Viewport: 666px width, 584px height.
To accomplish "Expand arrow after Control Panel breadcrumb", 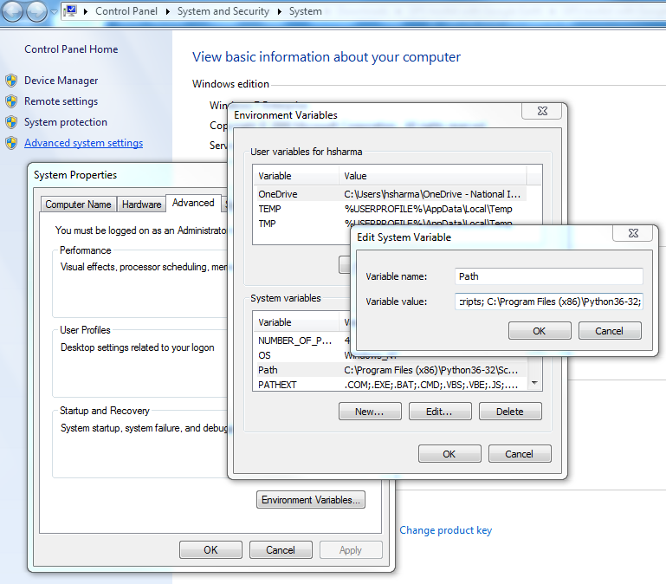I will pos(168,11).
